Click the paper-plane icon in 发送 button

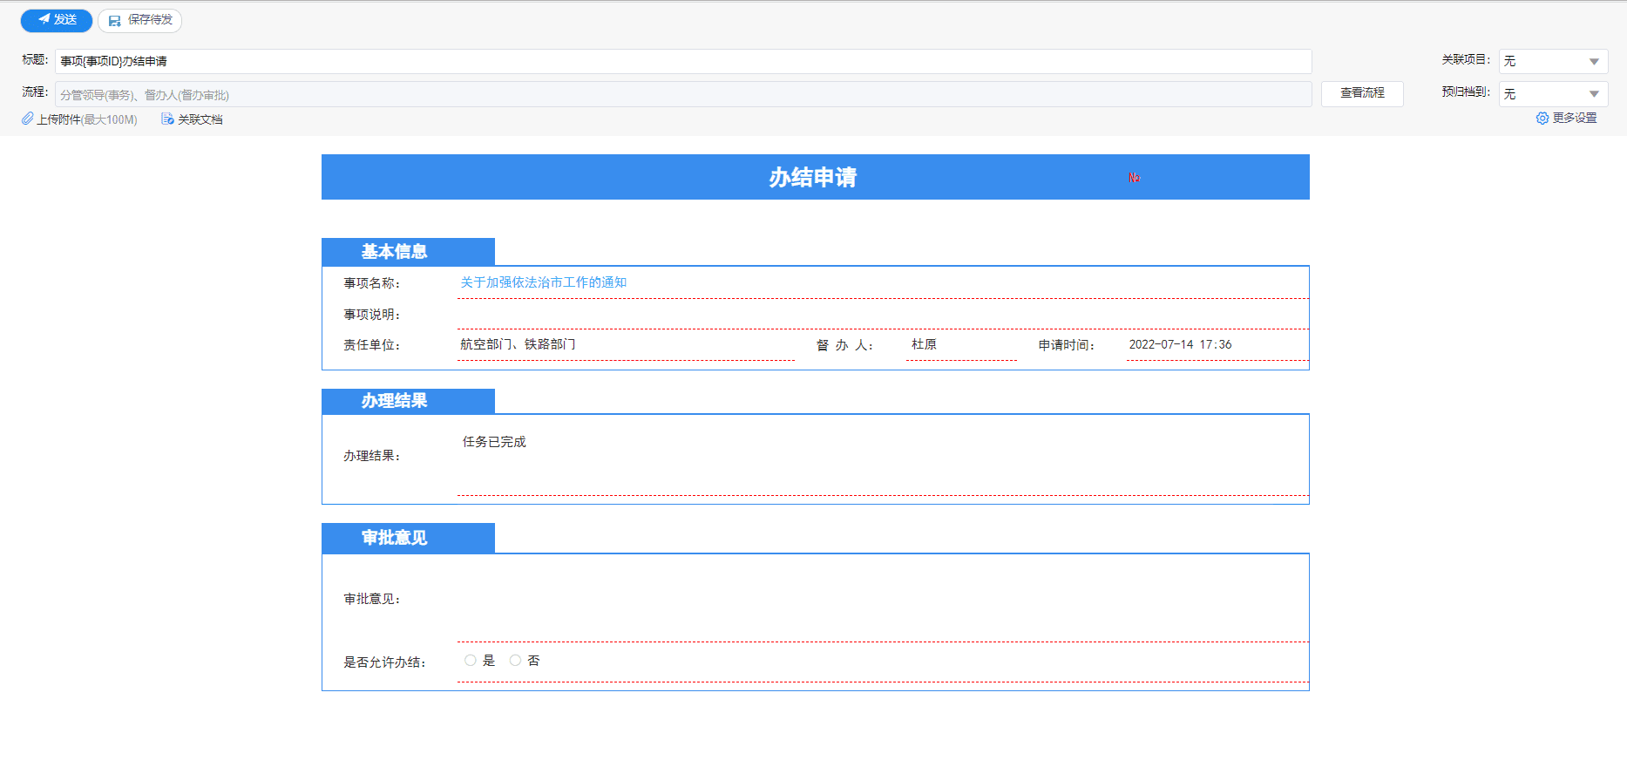(x=44, y=19)
